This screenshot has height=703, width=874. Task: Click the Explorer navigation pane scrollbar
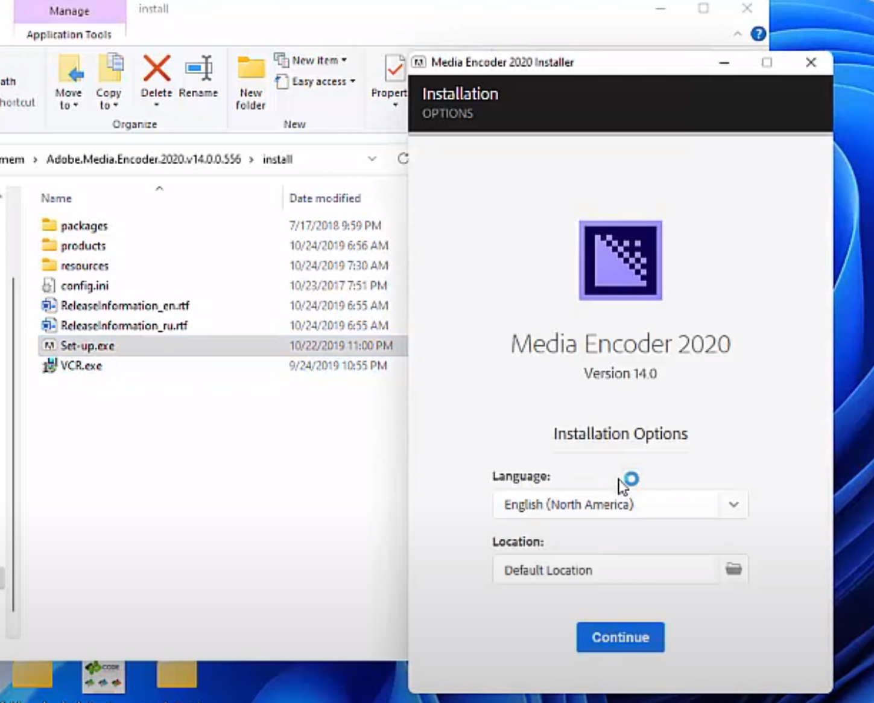pos(13,444)
